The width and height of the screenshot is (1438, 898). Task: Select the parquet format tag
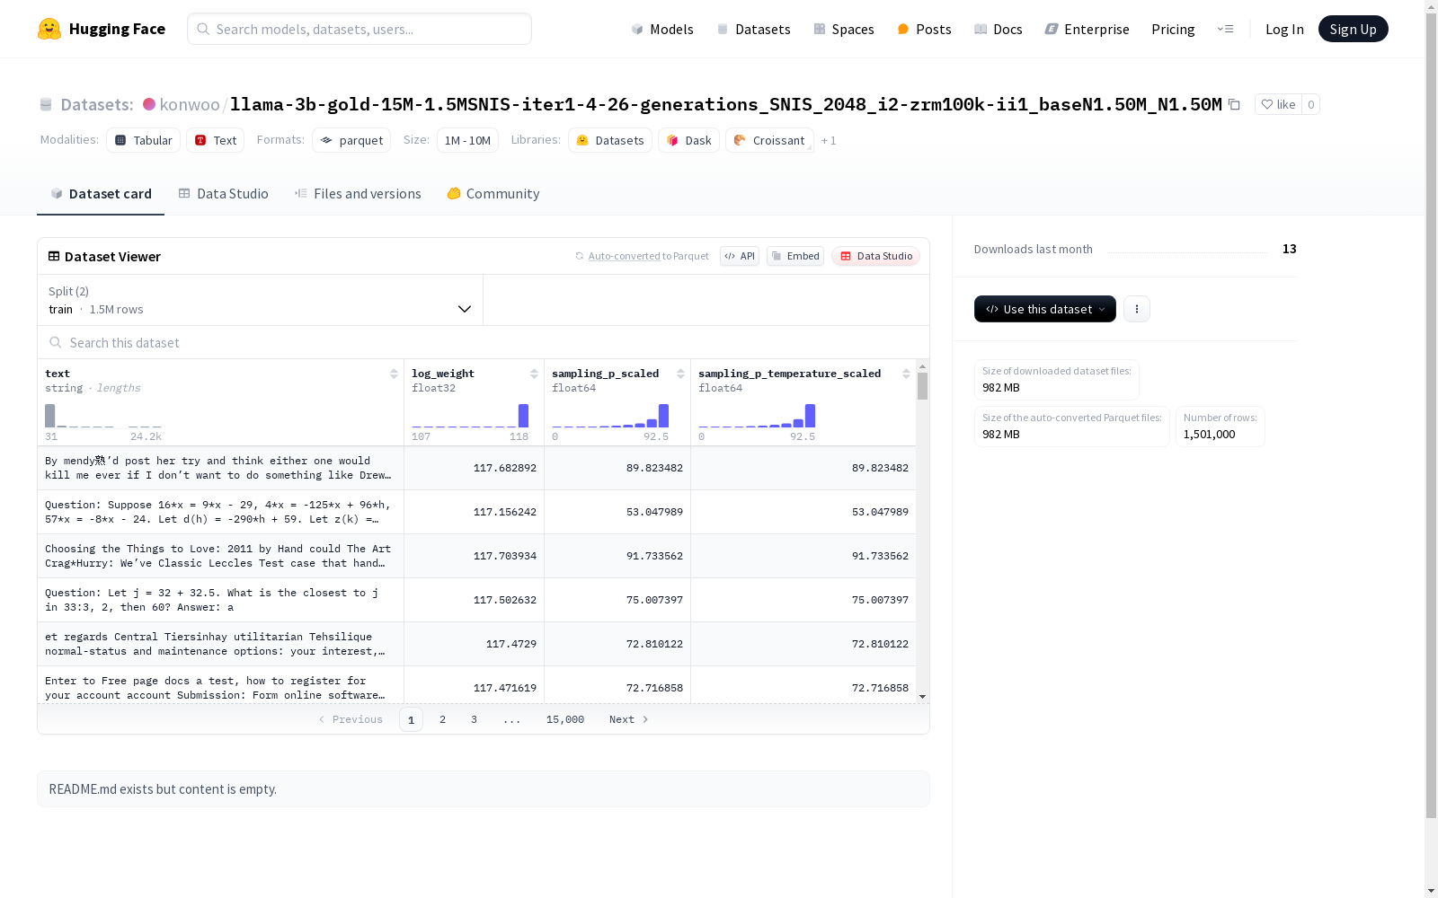tap(351, 140)
